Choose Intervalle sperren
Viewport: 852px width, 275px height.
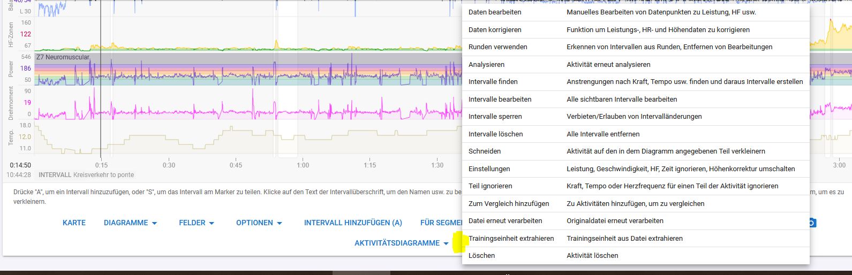tap(636, 117)
